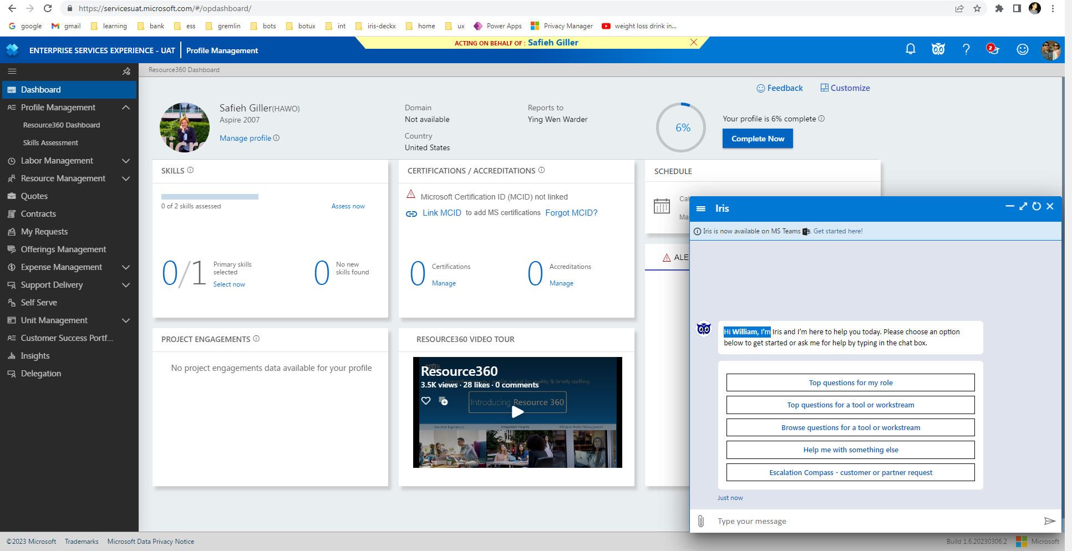This screenshot has width=1072, height=551.
Task: Open the hamburger menu inside the Iris chat window
Action: (x=701, y=208)
